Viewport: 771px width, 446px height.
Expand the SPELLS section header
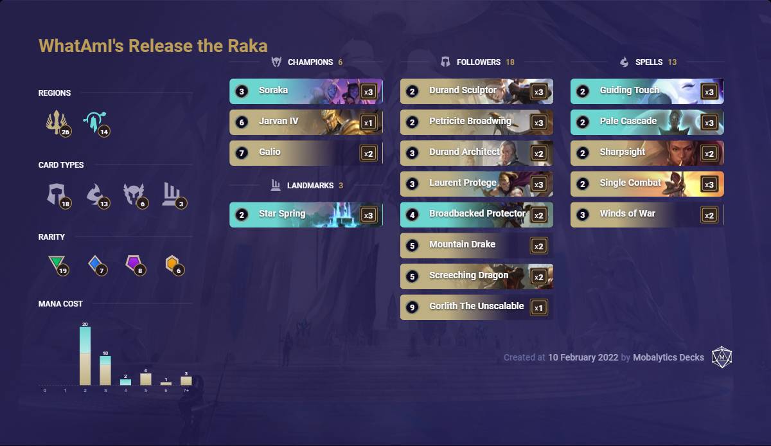point(648,62)
